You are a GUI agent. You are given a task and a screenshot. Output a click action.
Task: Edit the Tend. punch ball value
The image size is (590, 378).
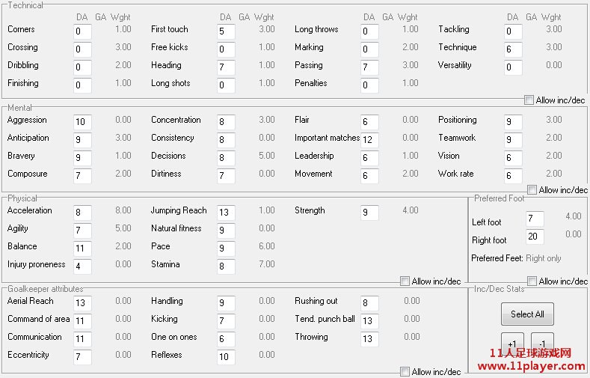tap(369, 321)
